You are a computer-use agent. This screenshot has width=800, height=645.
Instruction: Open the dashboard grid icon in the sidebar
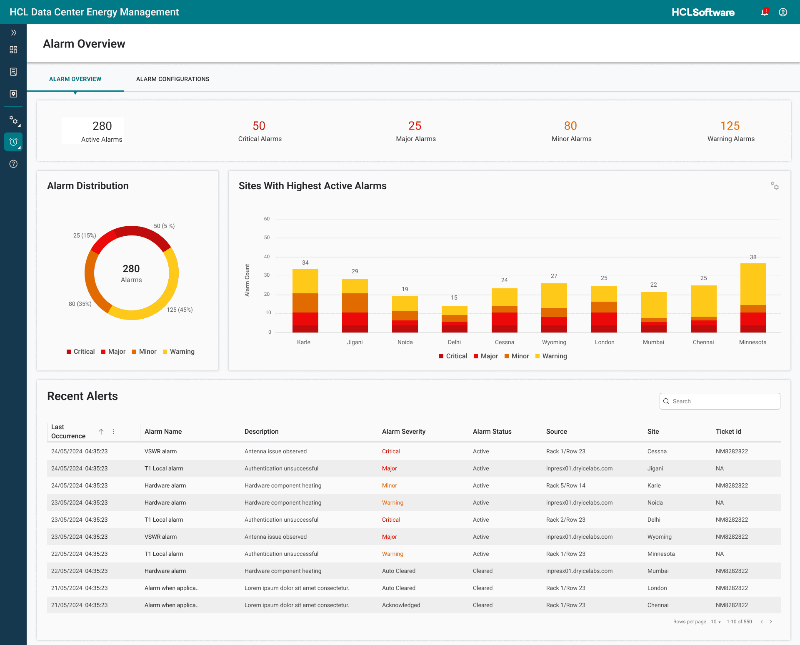13,50
